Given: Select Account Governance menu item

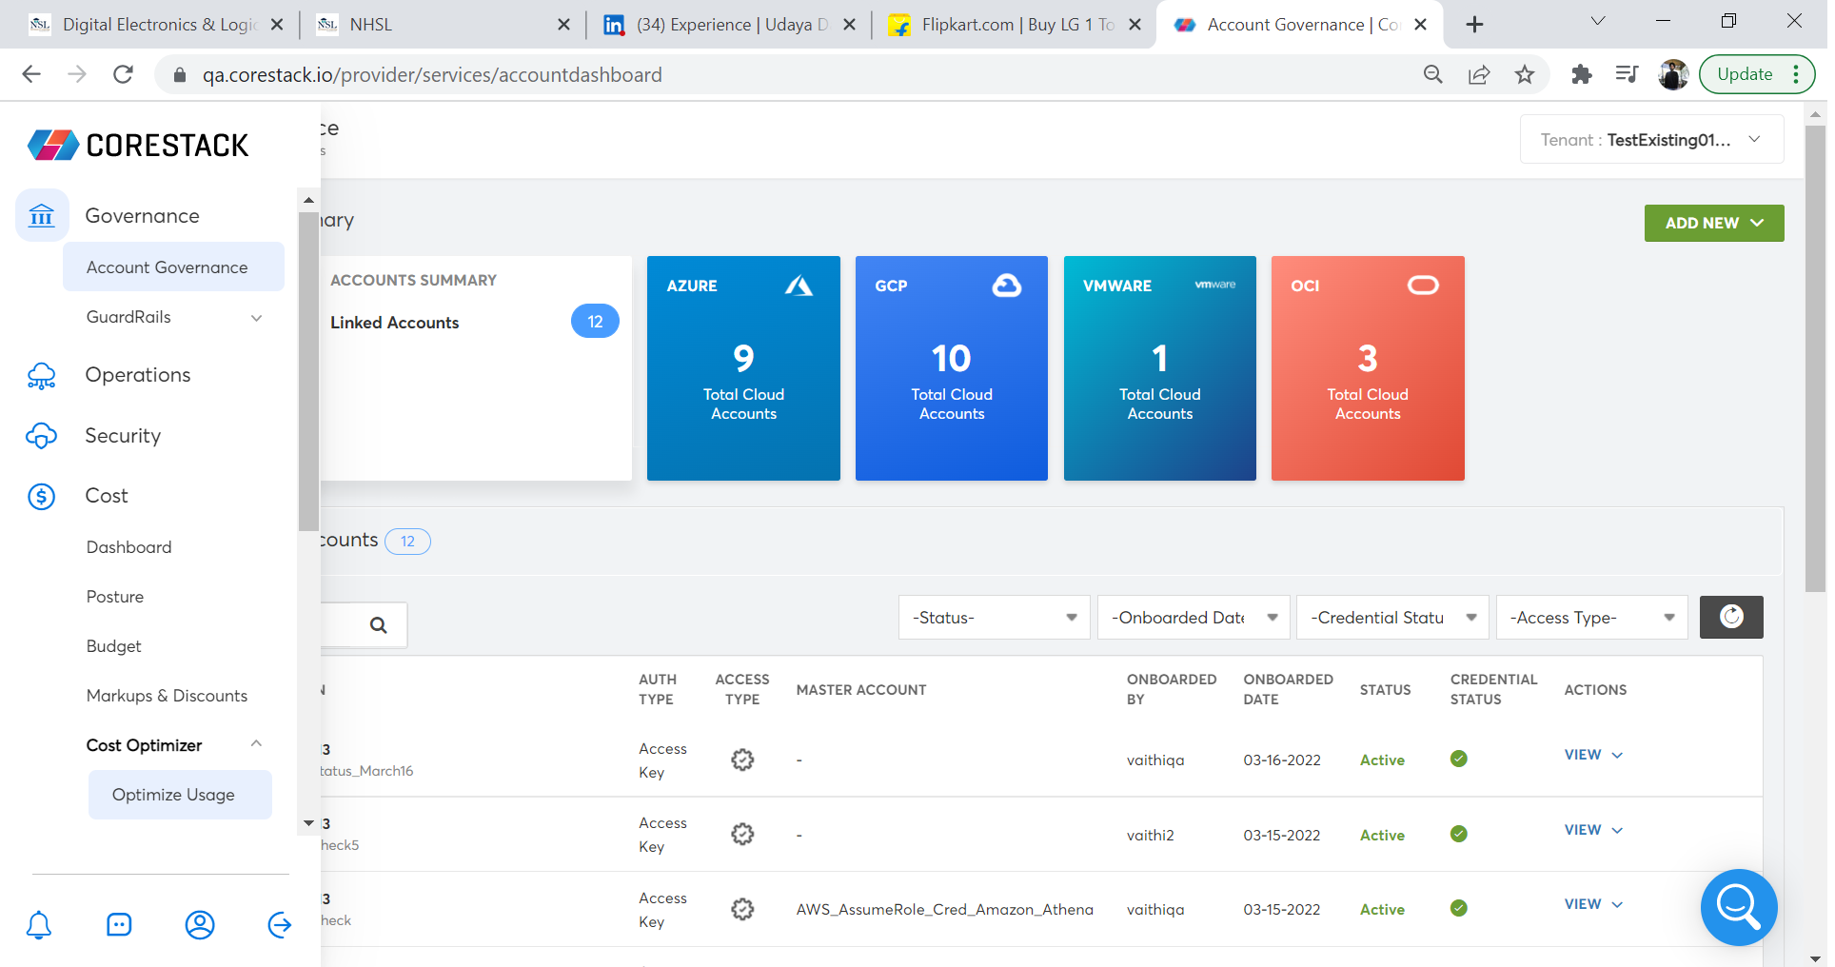Looking at the screenshot, I should (x=168, y=267).
